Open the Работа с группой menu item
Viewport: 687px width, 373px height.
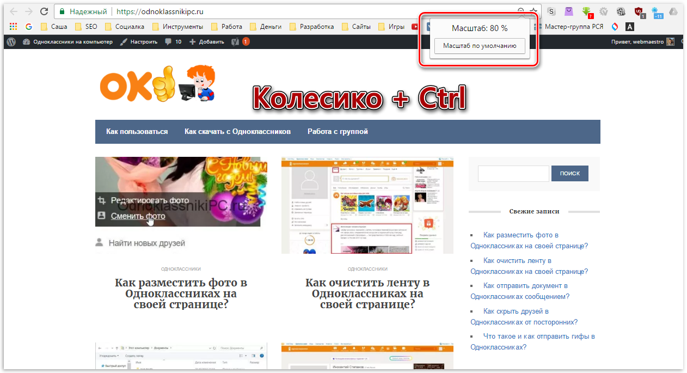[x=338, y=132]
